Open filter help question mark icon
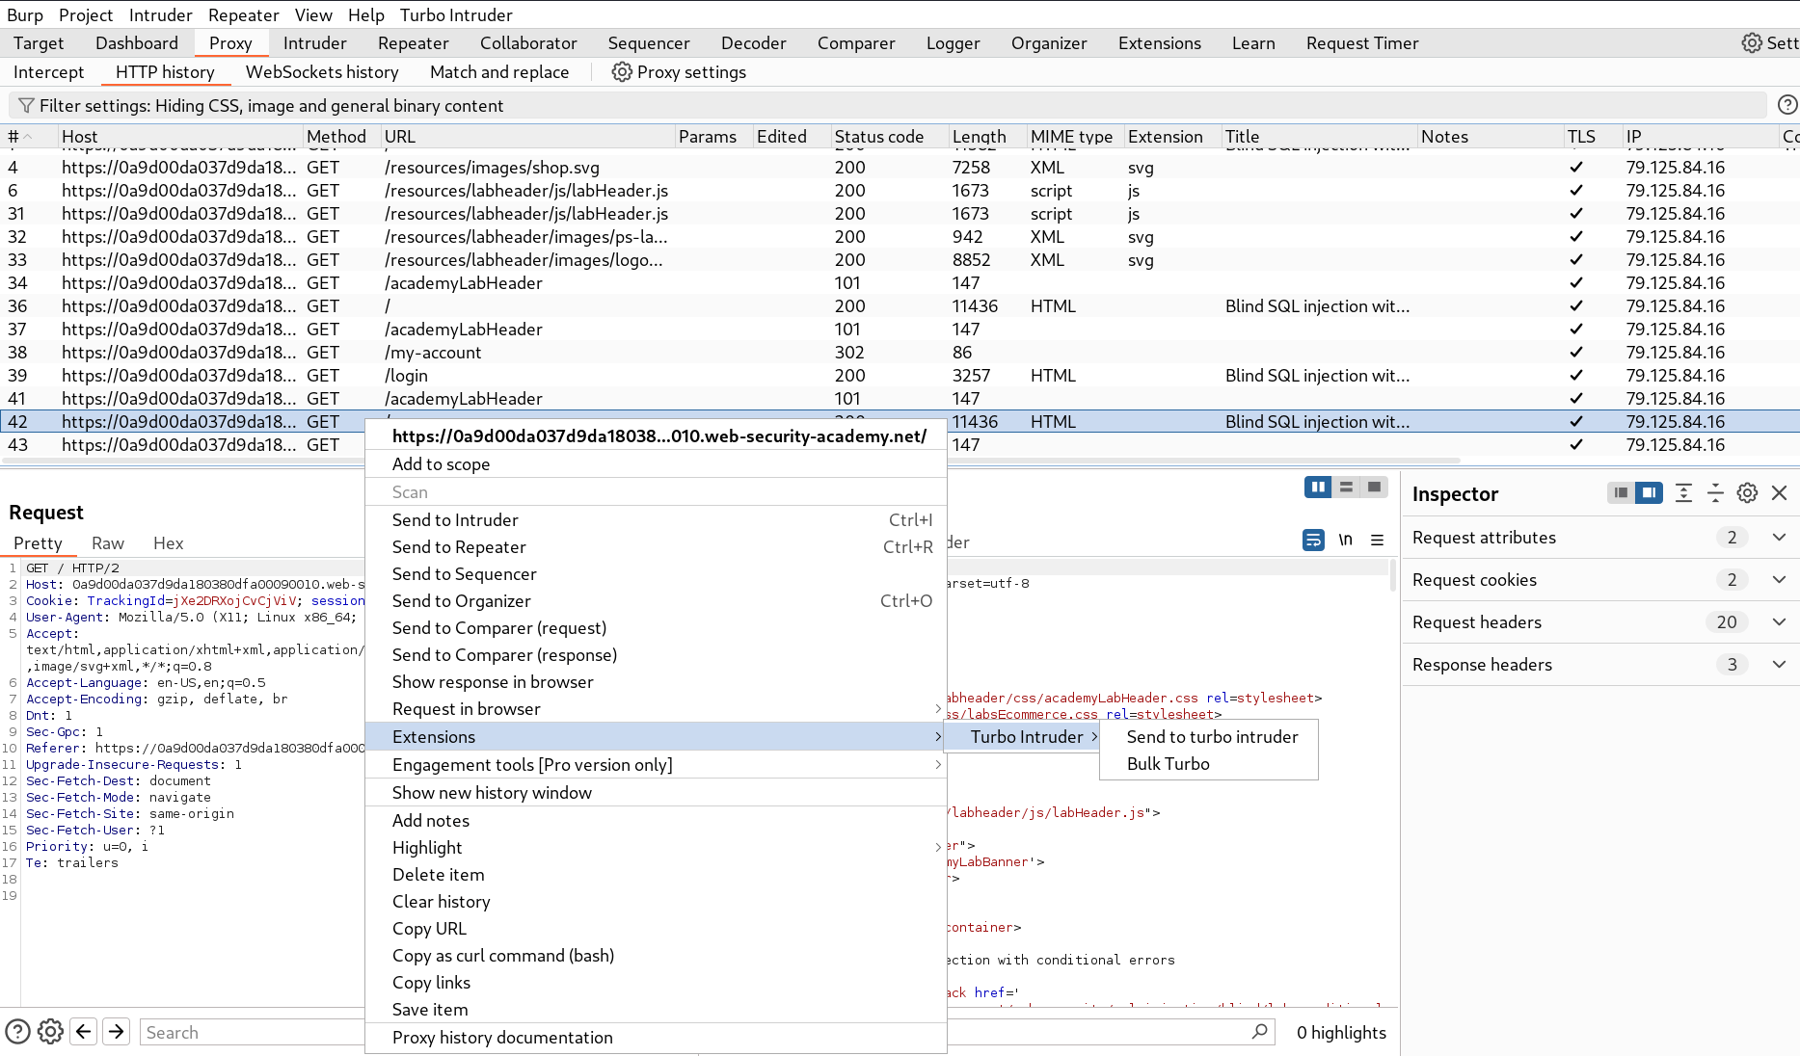The image size is (1800, 1056). 1787,105
